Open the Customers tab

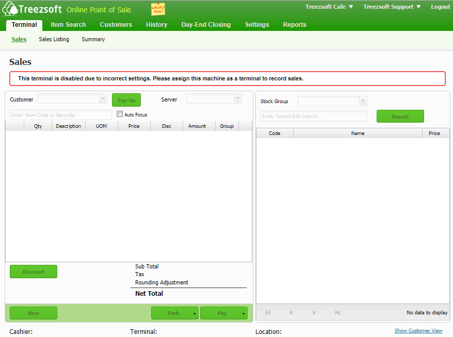pos(116,25)
